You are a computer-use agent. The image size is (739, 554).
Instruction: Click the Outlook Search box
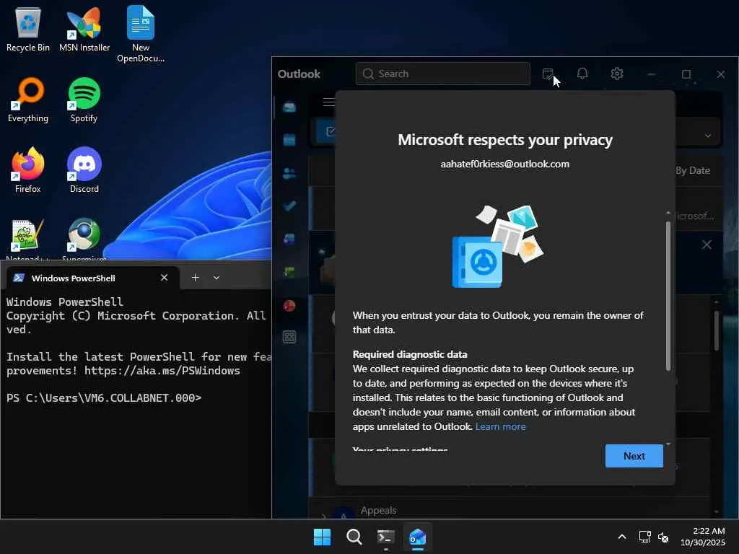click(443, 74)
